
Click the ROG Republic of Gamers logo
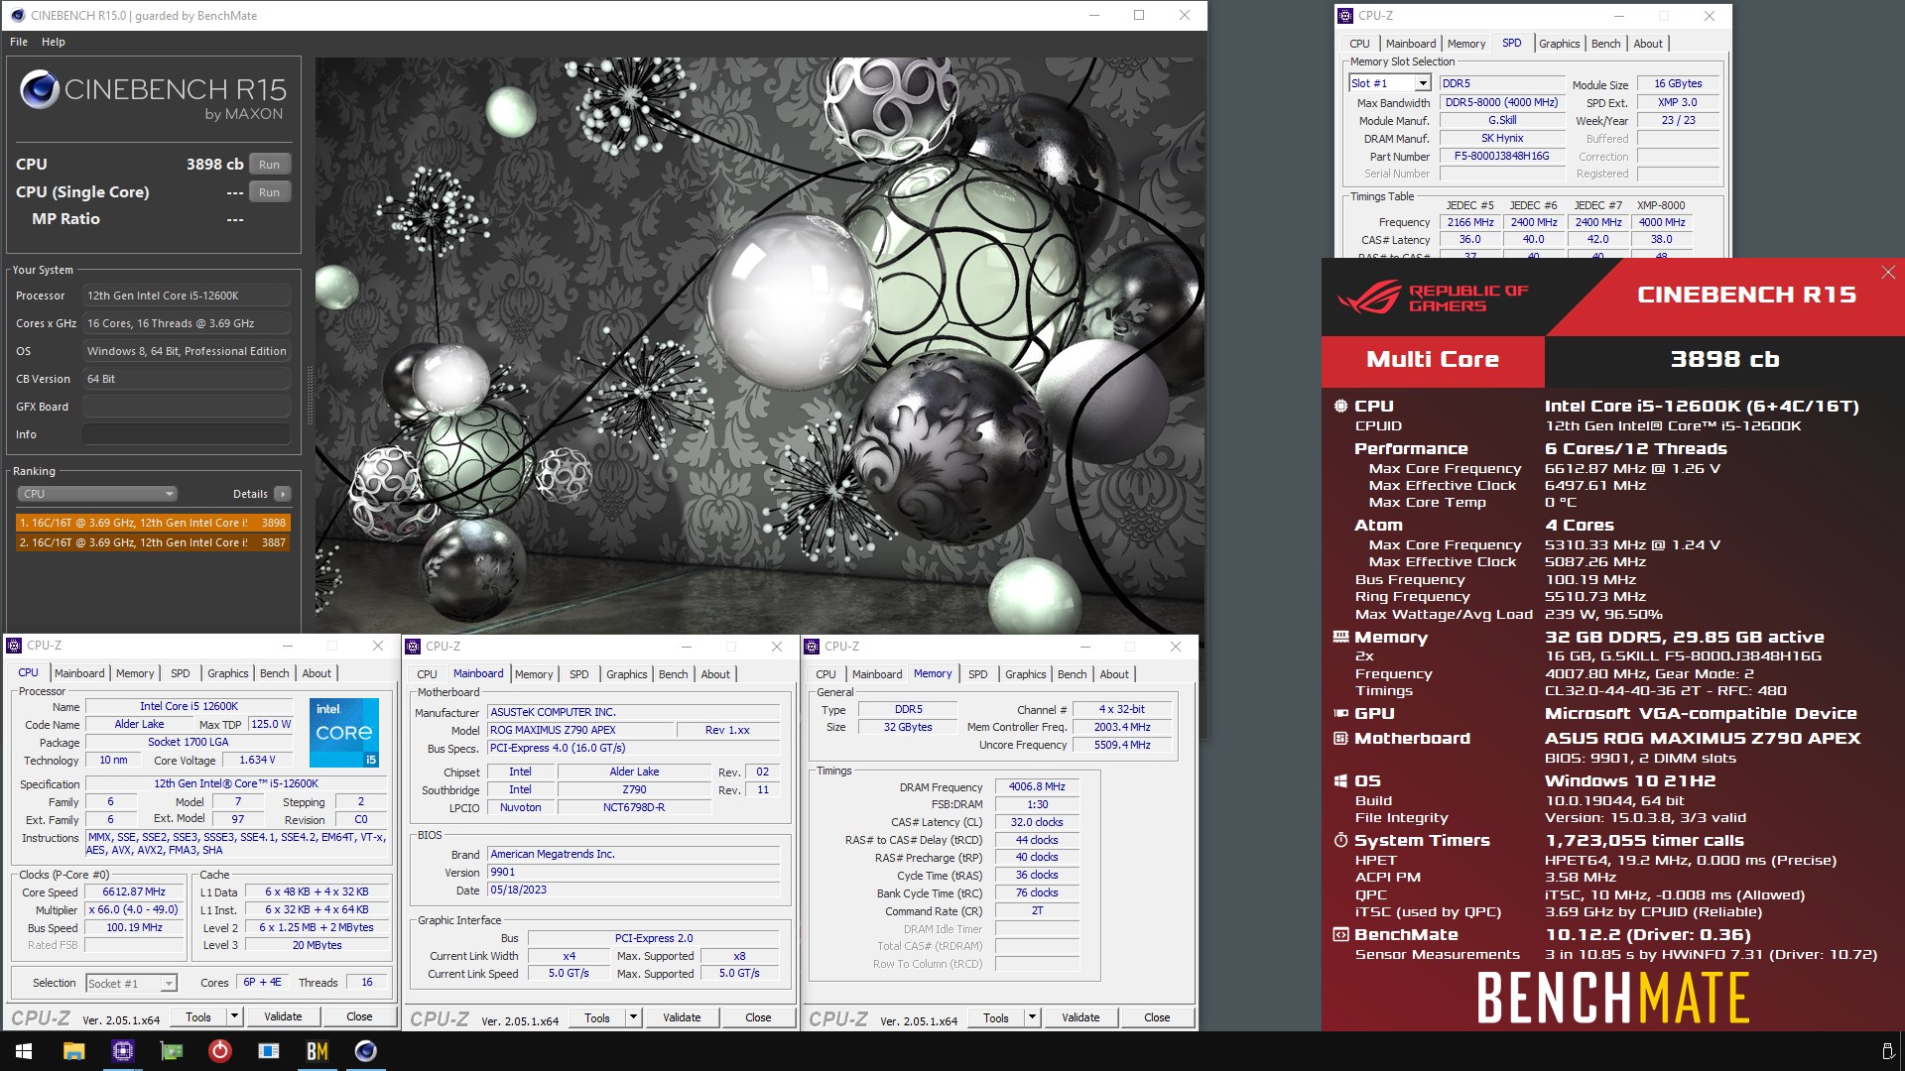(x=1433, y=297)
